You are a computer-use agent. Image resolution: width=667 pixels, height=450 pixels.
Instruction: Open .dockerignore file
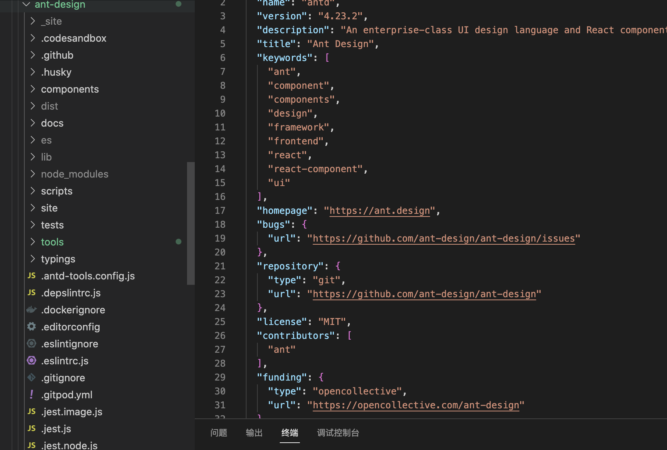73,310
